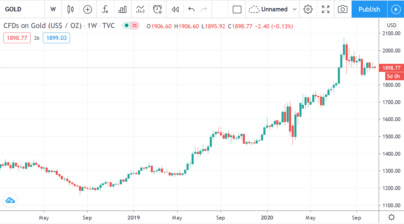Take a chart snapshot with camera icon
This screenshot has width=404, height=224.
coord(343,9)
